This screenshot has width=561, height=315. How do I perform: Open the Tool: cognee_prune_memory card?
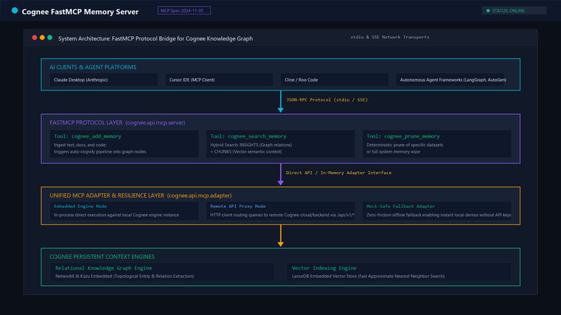point(437,144)
